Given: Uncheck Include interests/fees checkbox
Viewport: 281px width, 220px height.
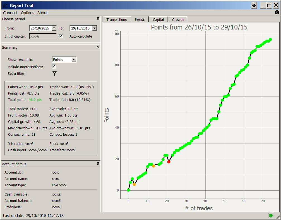Looking at the screenshot, I should pyautogui.click(x=54, y=67).
